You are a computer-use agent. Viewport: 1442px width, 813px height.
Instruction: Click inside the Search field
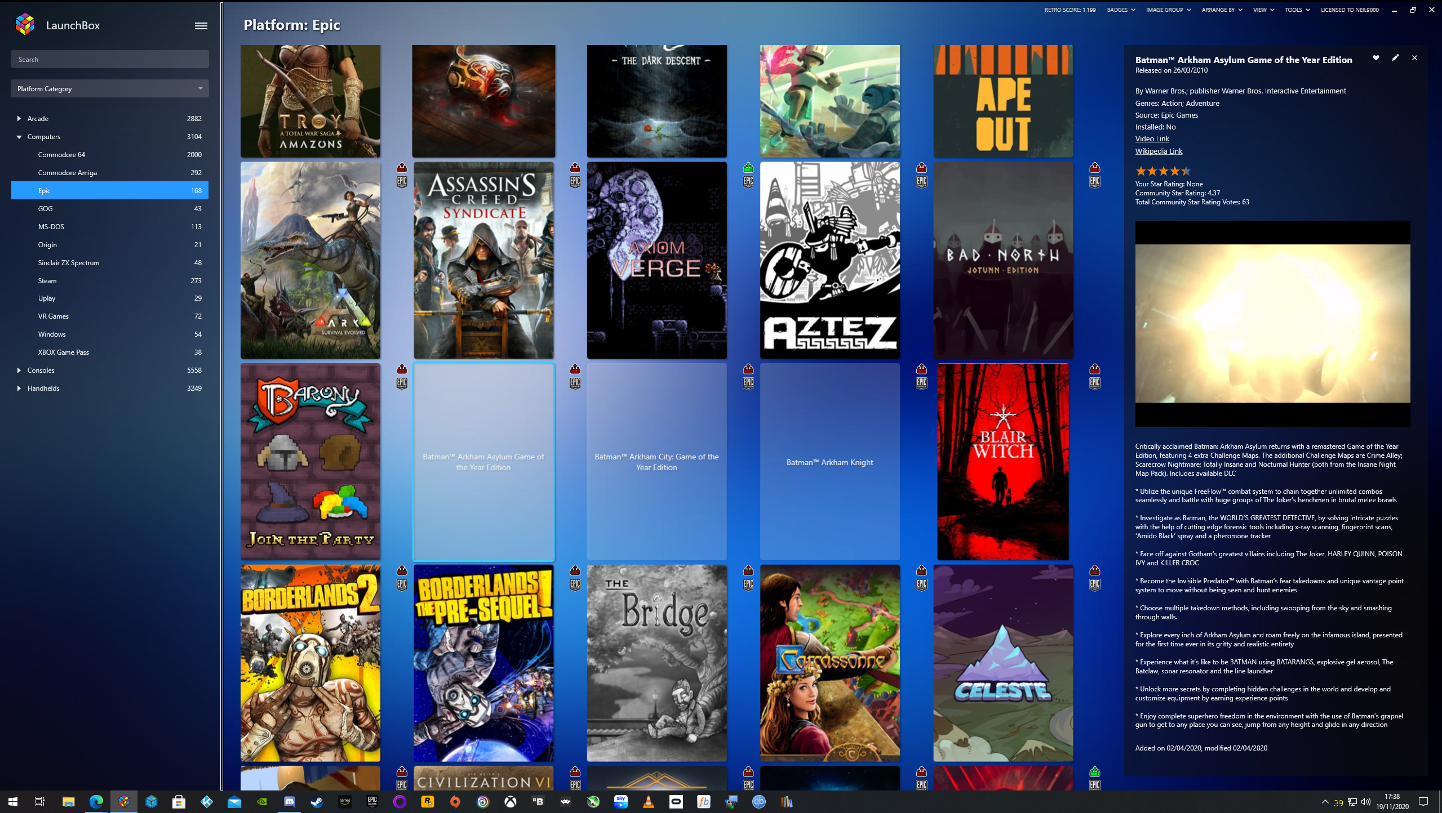(110, 59)
